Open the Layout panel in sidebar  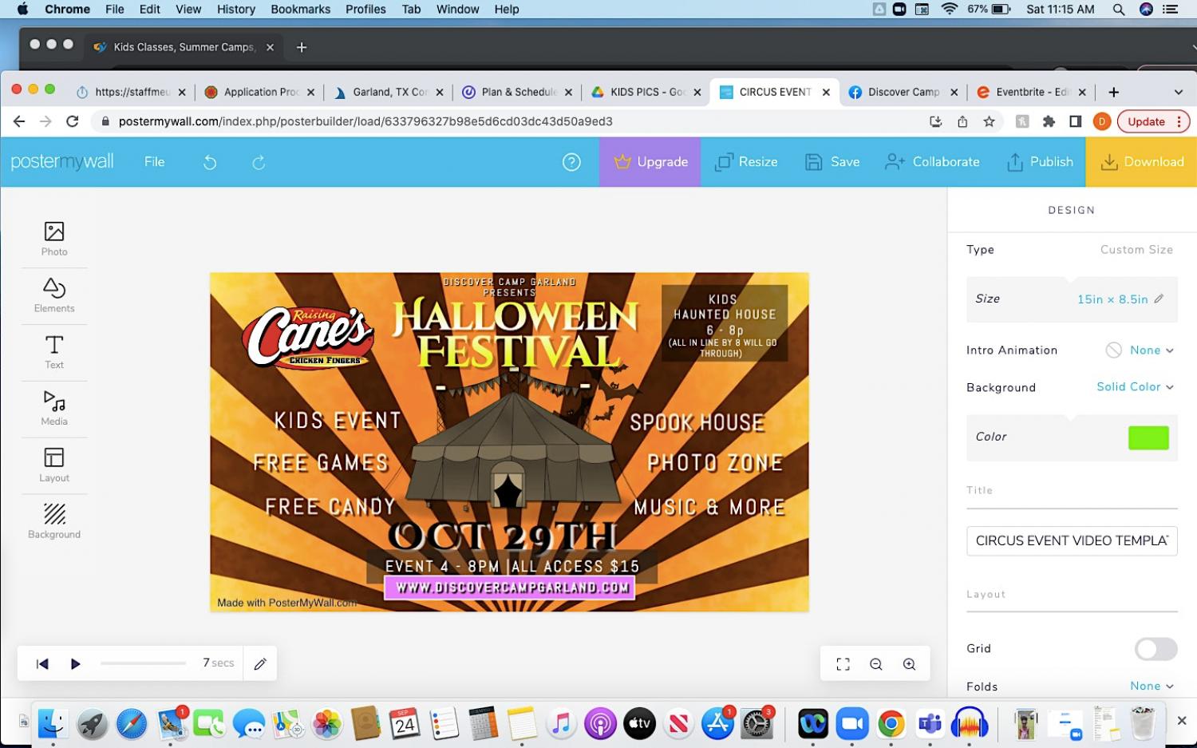point(54,465)
